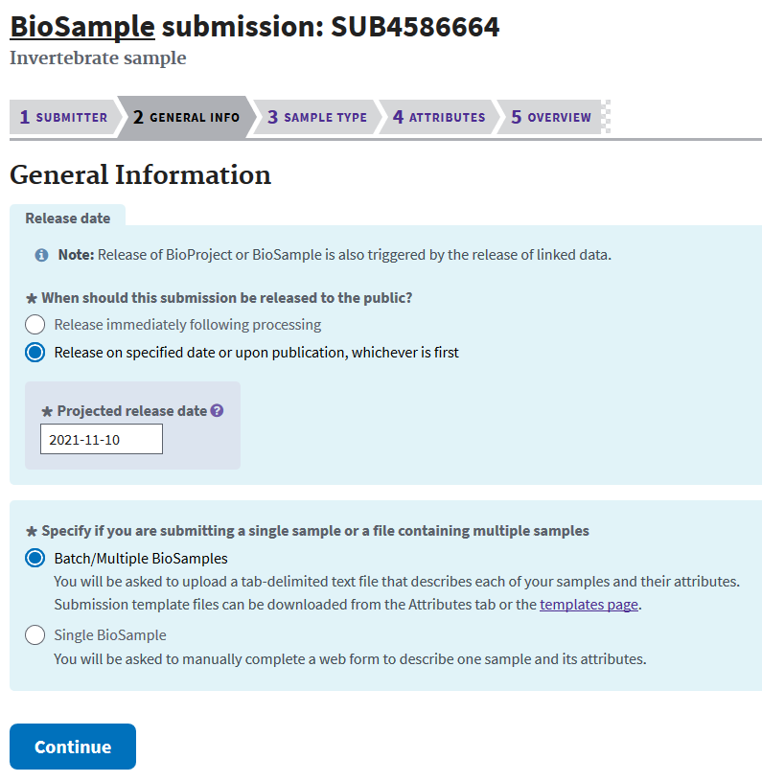The height and width of the screenshot is (782, 762).
Task: Click the Batch/Multiple BioSamples label text
Action: tap(141, 558)
